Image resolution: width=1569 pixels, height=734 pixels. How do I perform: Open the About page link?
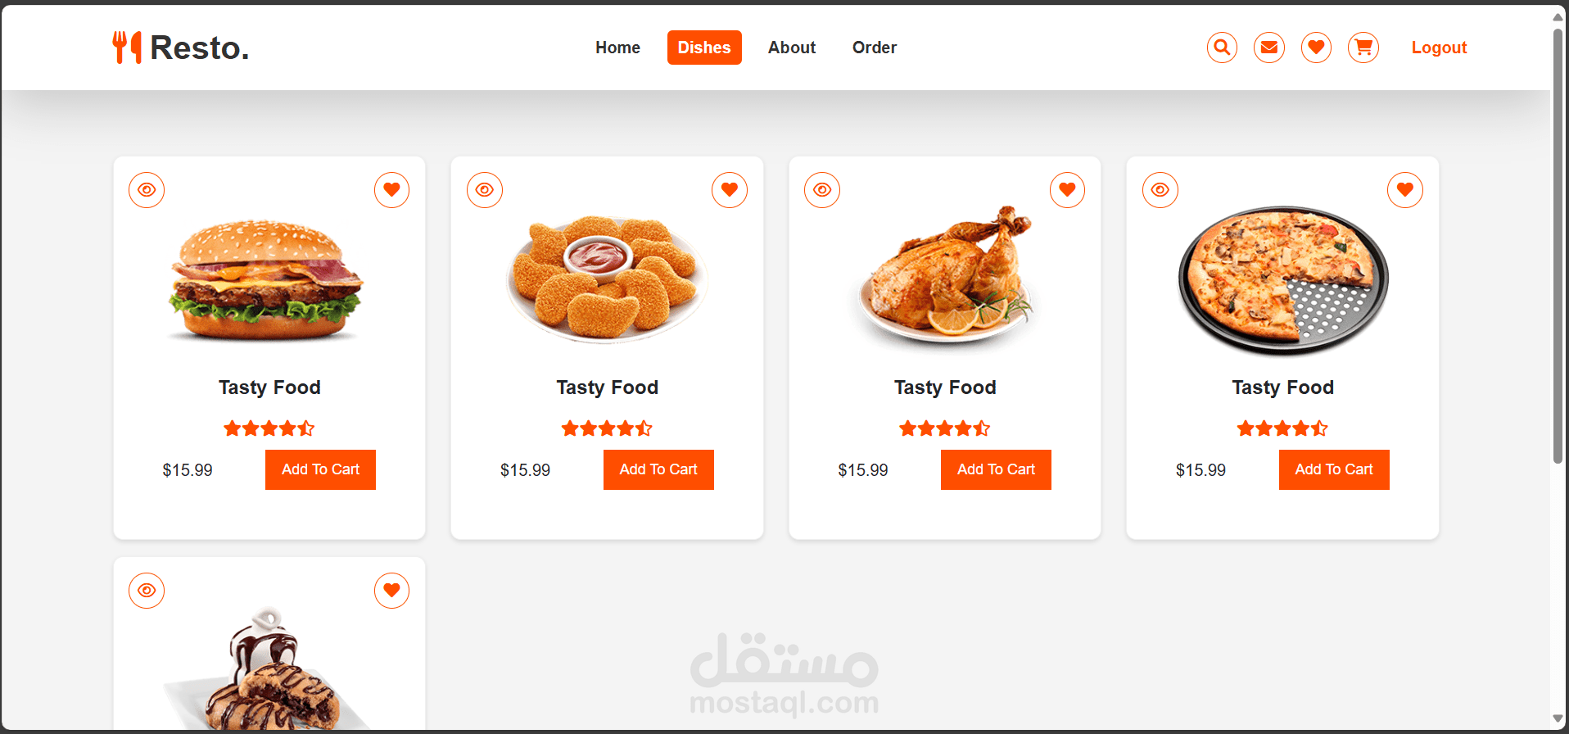click(x=792, y=48)
